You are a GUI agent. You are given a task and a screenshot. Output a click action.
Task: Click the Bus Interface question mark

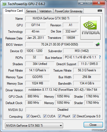coord(100,57)
